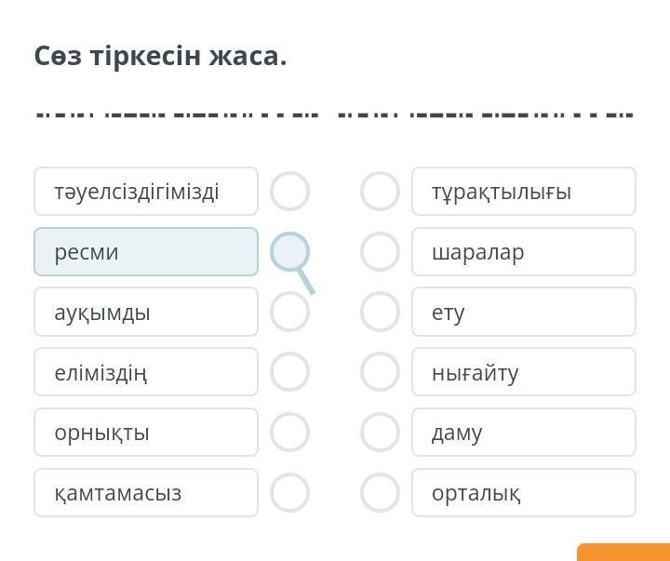
Task: Click the connector circle beside еліміздің
Action: [x=289, y=372]
